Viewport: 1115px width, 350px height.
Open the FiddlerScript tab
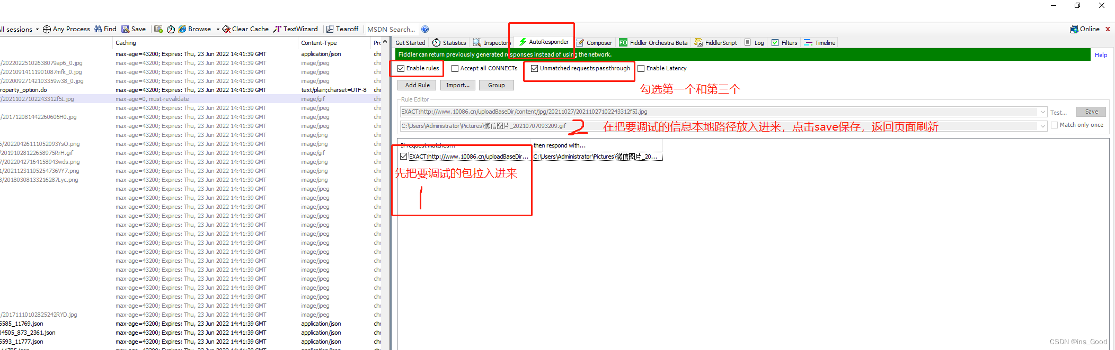(716, 43)
